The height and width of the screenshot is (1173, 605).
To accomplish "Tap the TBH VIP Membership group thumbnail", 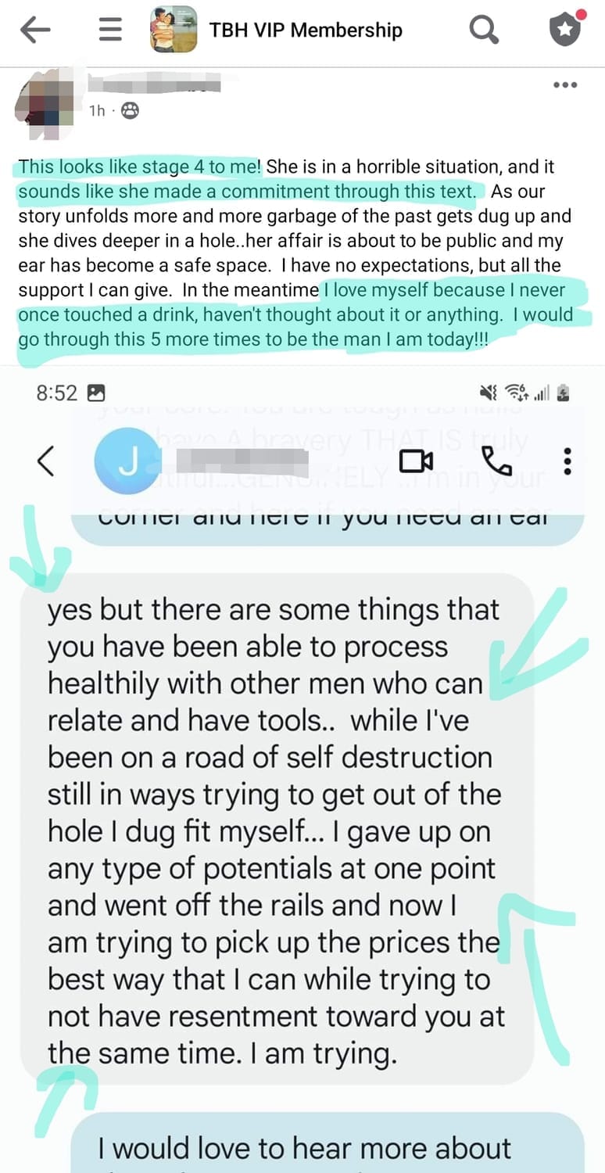I will [x=174, y=30].
